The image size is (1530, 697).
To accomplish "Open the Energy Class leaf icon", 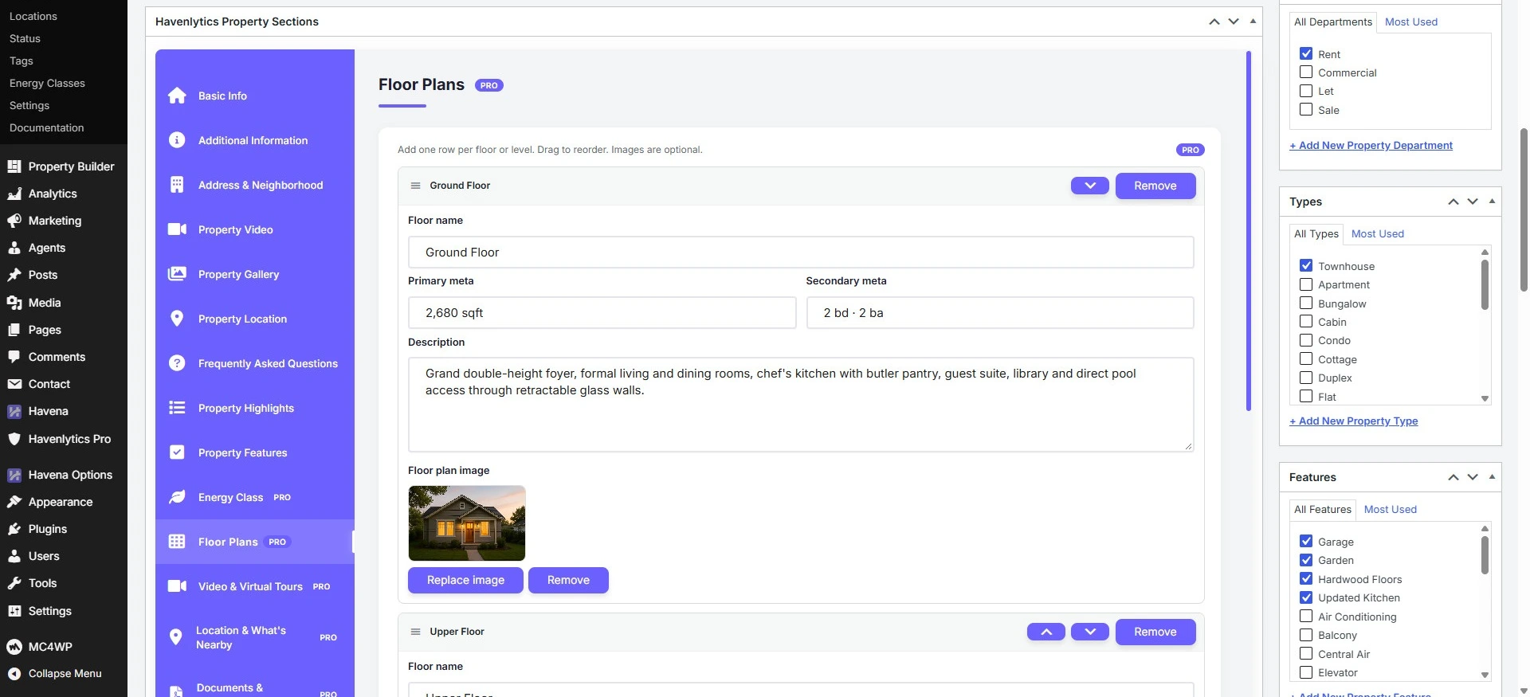I will [x=177, y=497].
